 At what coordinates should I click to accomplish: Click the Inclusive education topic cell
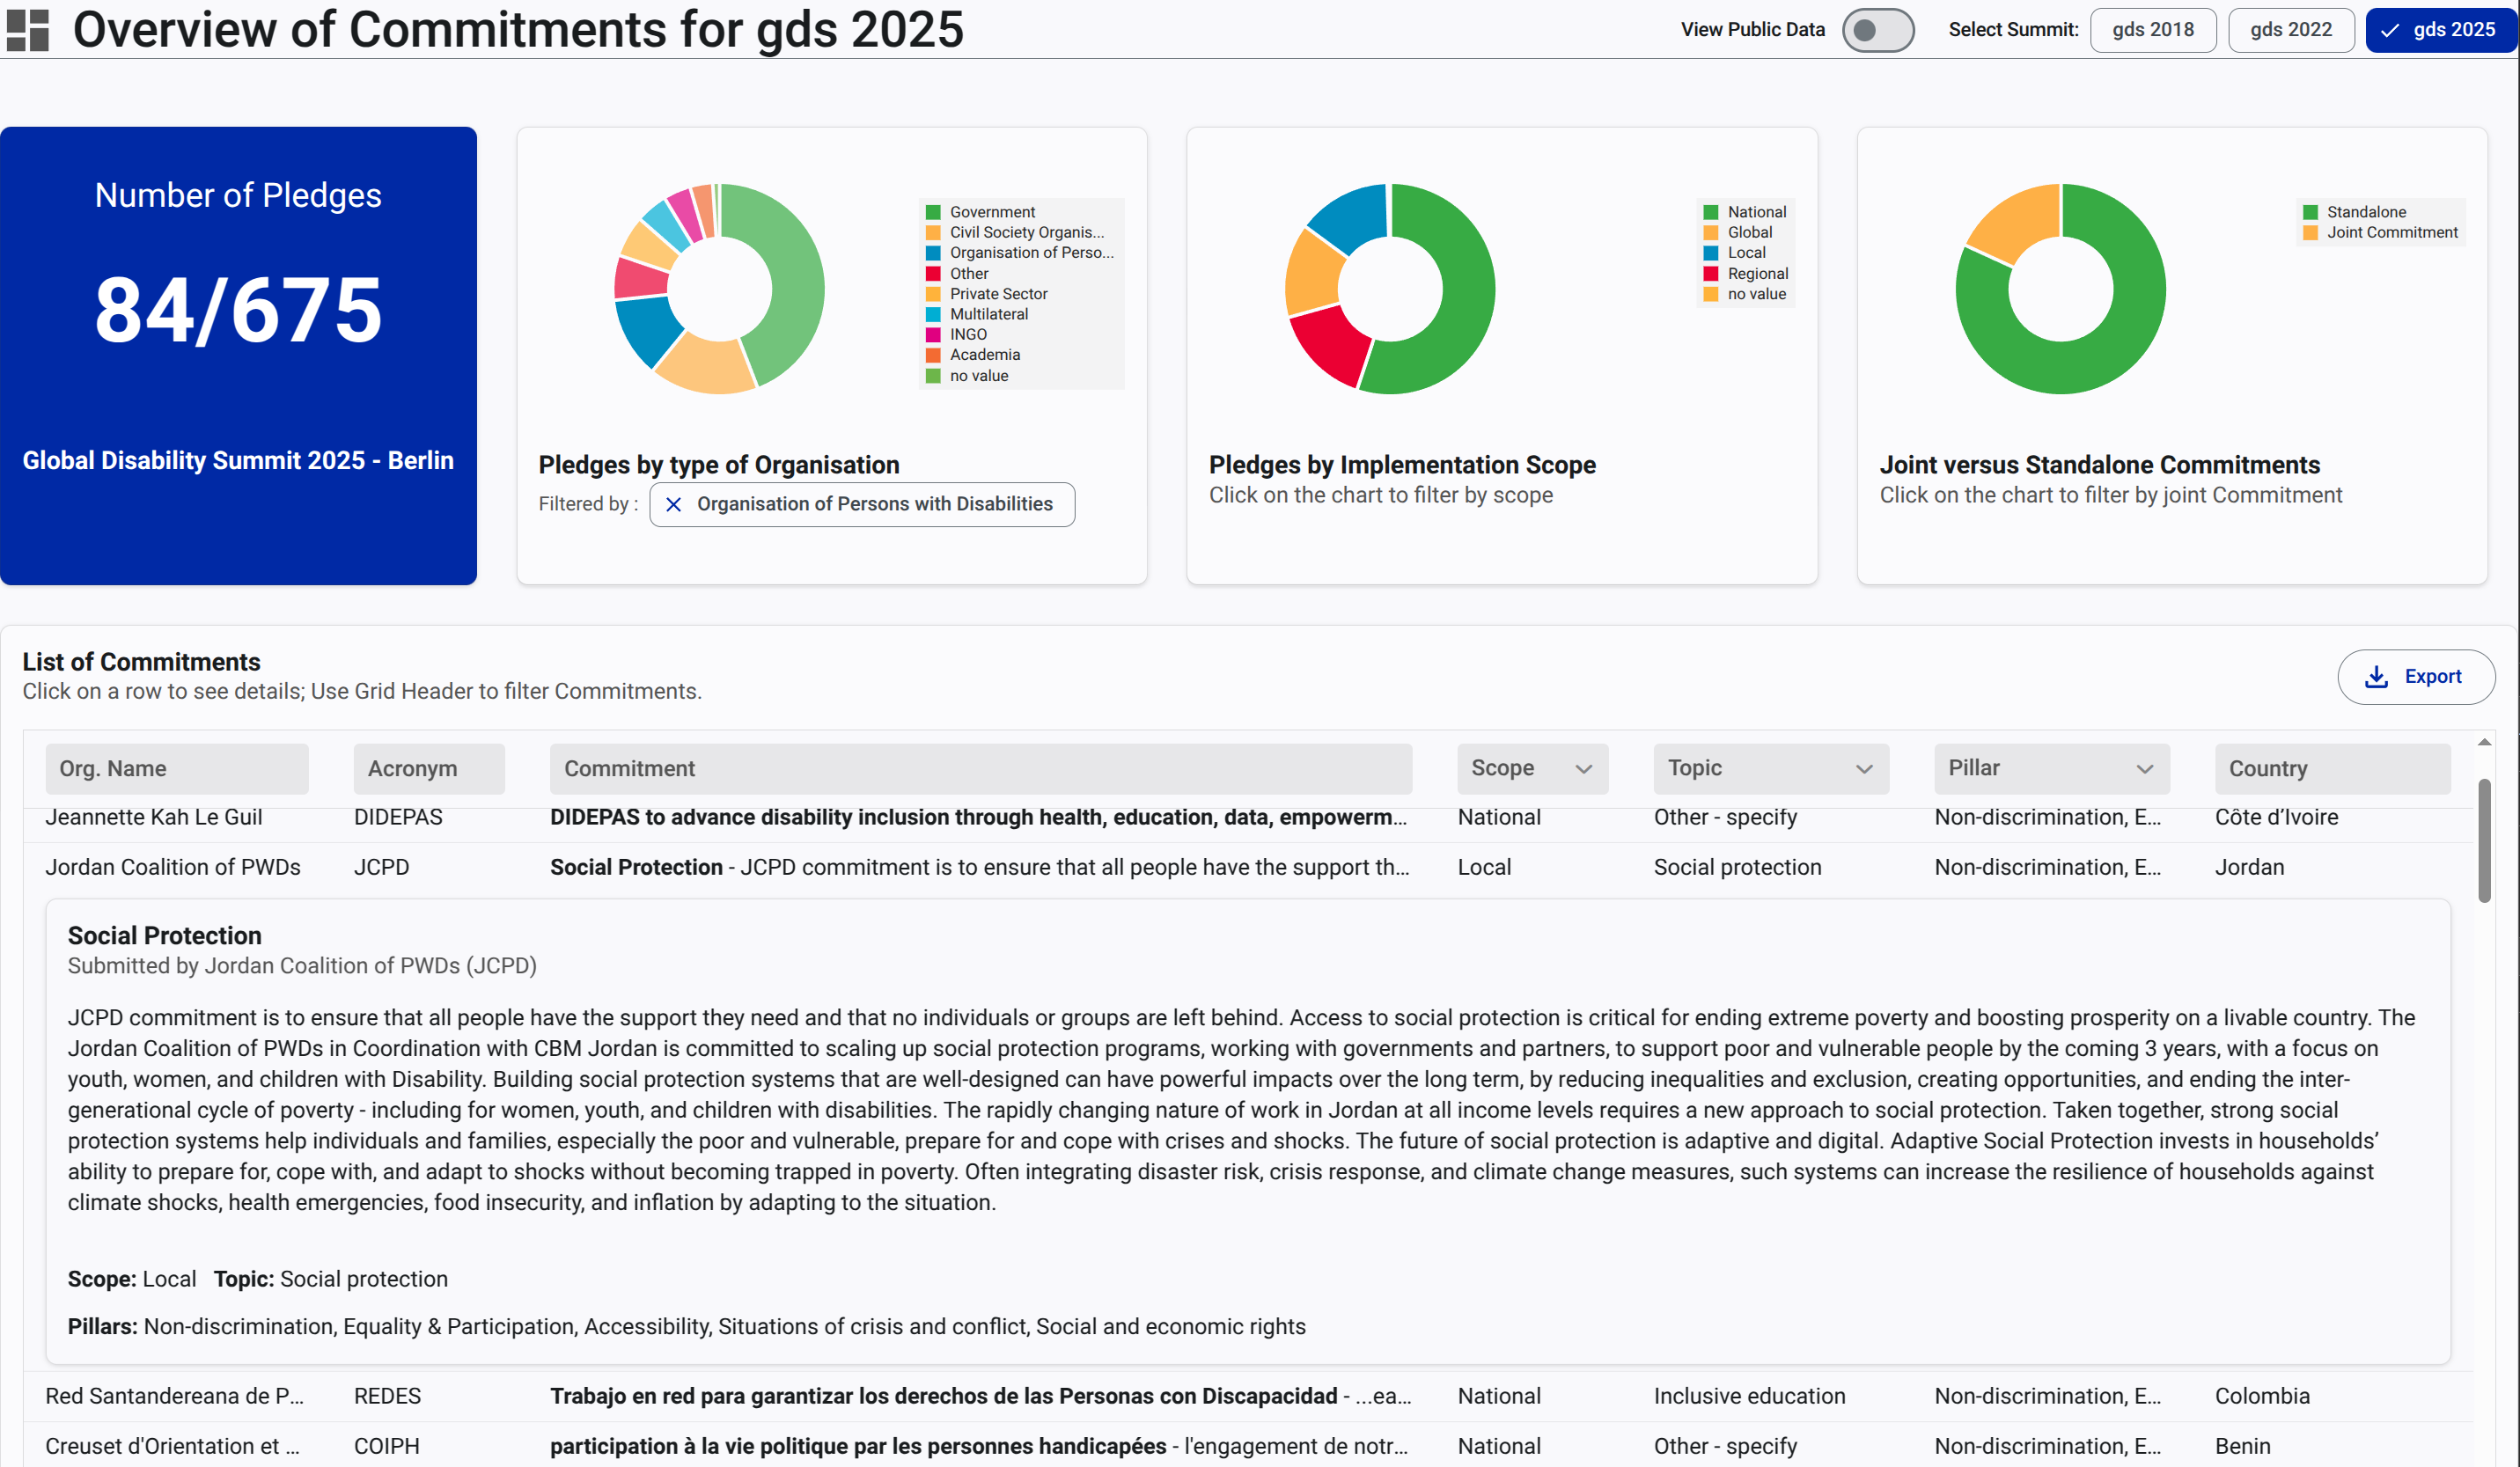tap(1749, 1397)
